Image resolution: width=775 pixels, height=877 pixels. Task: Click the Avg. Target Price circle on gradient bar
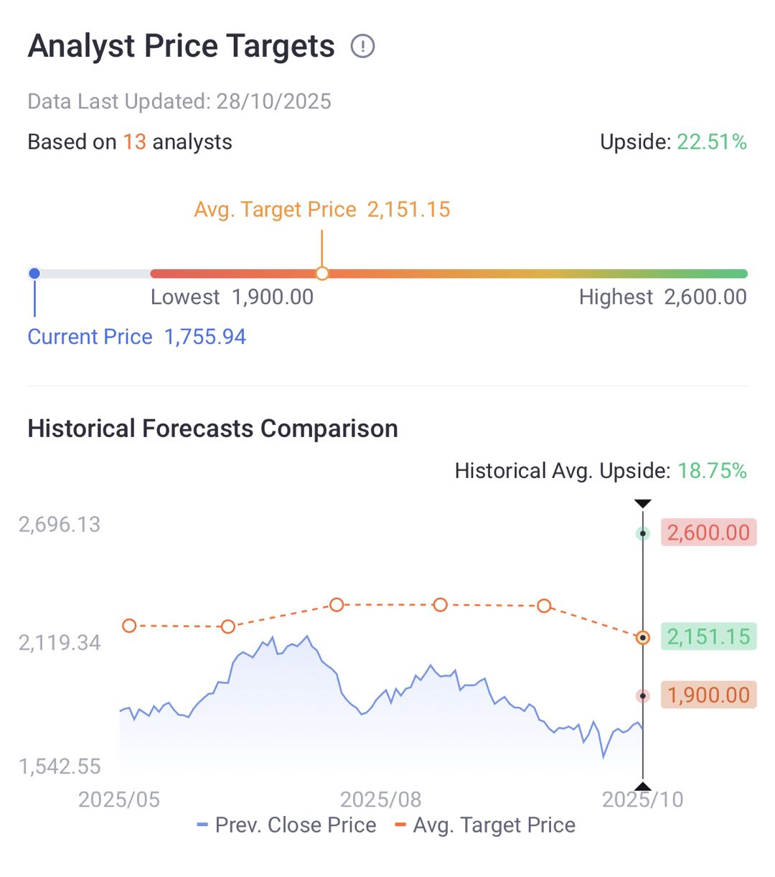[322, 273]
